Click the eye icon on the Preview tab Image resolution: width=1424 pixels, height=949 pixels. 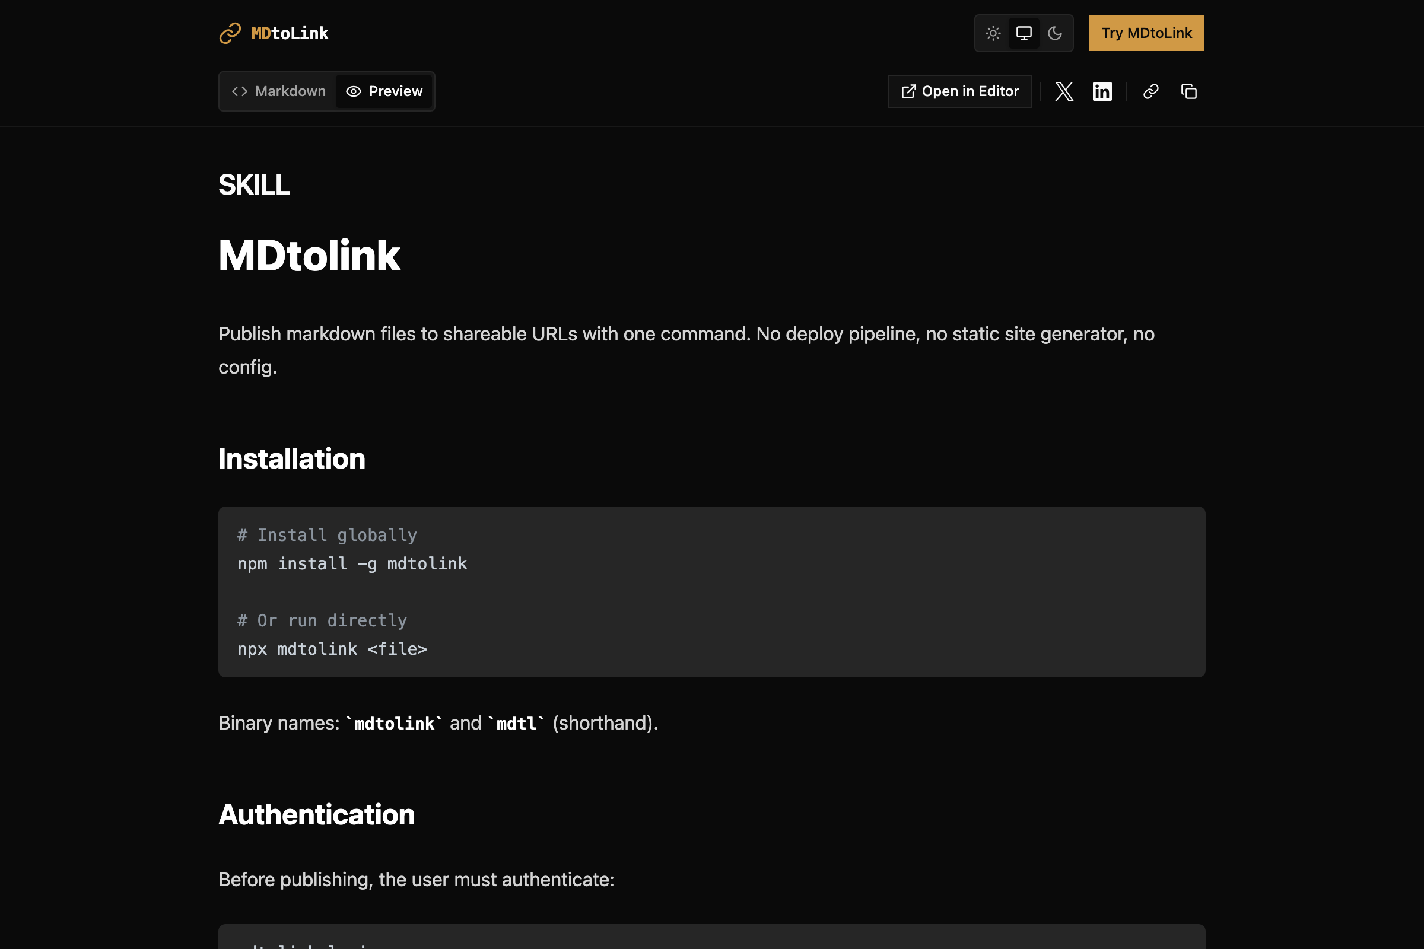[353, 91]
